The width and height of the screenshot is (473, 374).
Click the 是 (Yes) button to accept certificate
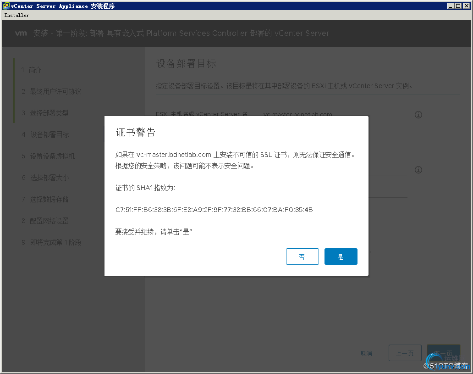[x=341, y=257]
